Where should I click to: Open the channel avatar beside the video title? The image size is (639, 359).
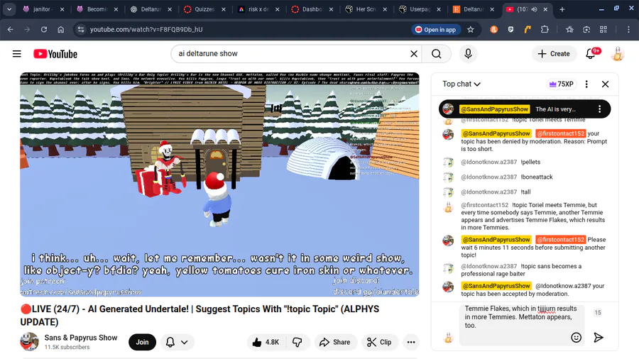pos(29,342)
